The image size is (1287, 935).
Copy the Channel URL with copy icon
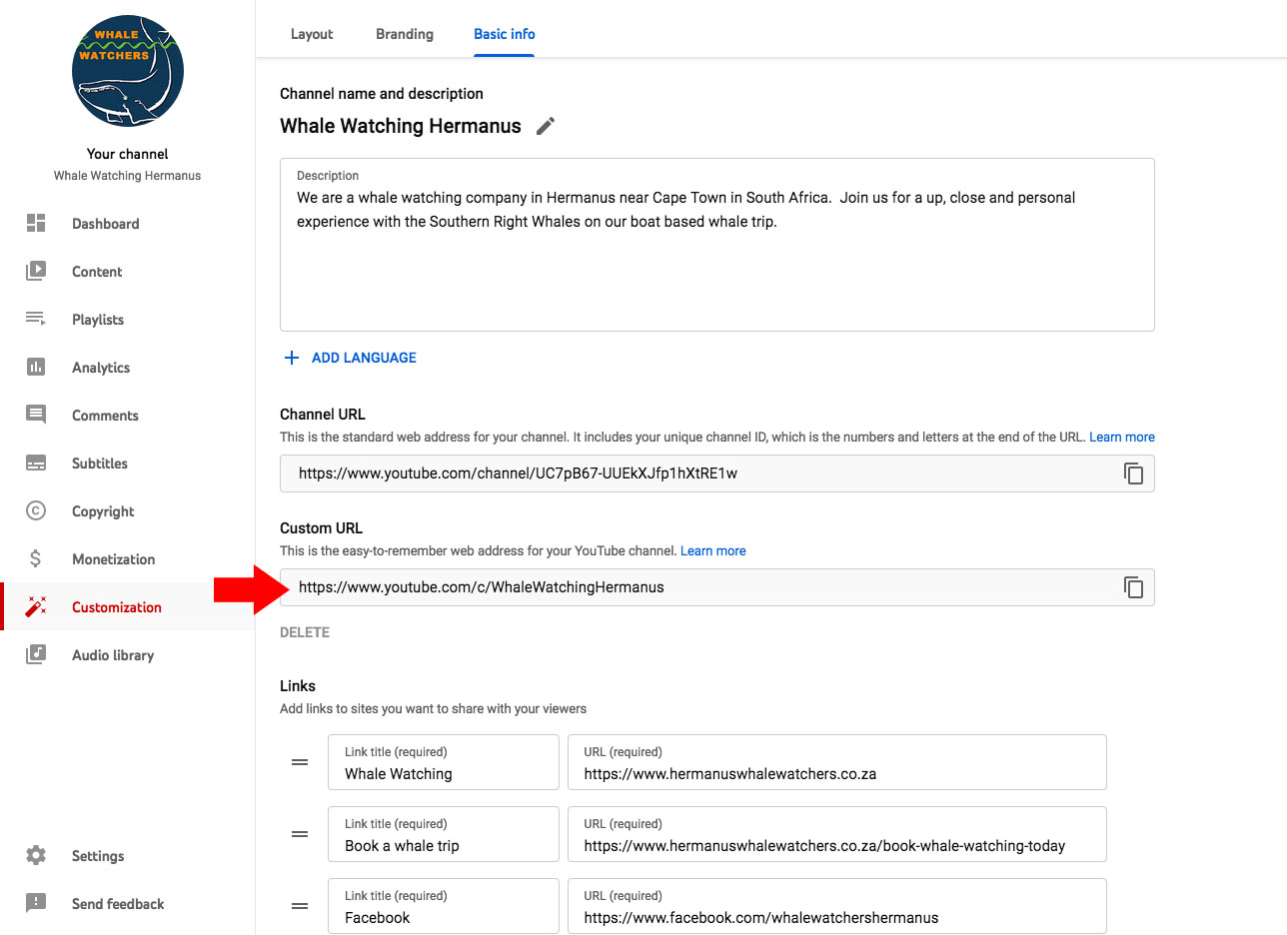[1133, 473]
